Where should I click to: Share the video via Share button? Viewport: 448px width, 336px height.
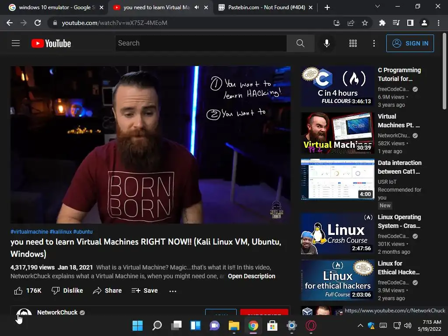(108, 290)
